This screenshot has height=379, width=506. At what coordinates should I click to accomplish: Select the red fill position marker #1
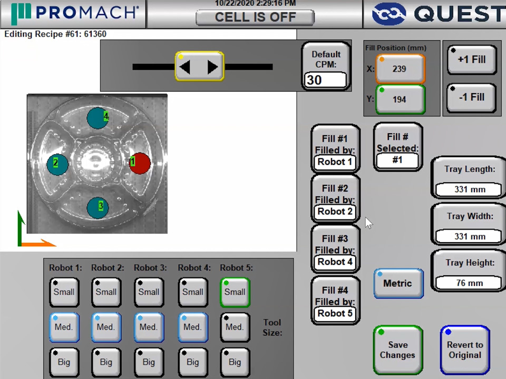tap(139, 163)
